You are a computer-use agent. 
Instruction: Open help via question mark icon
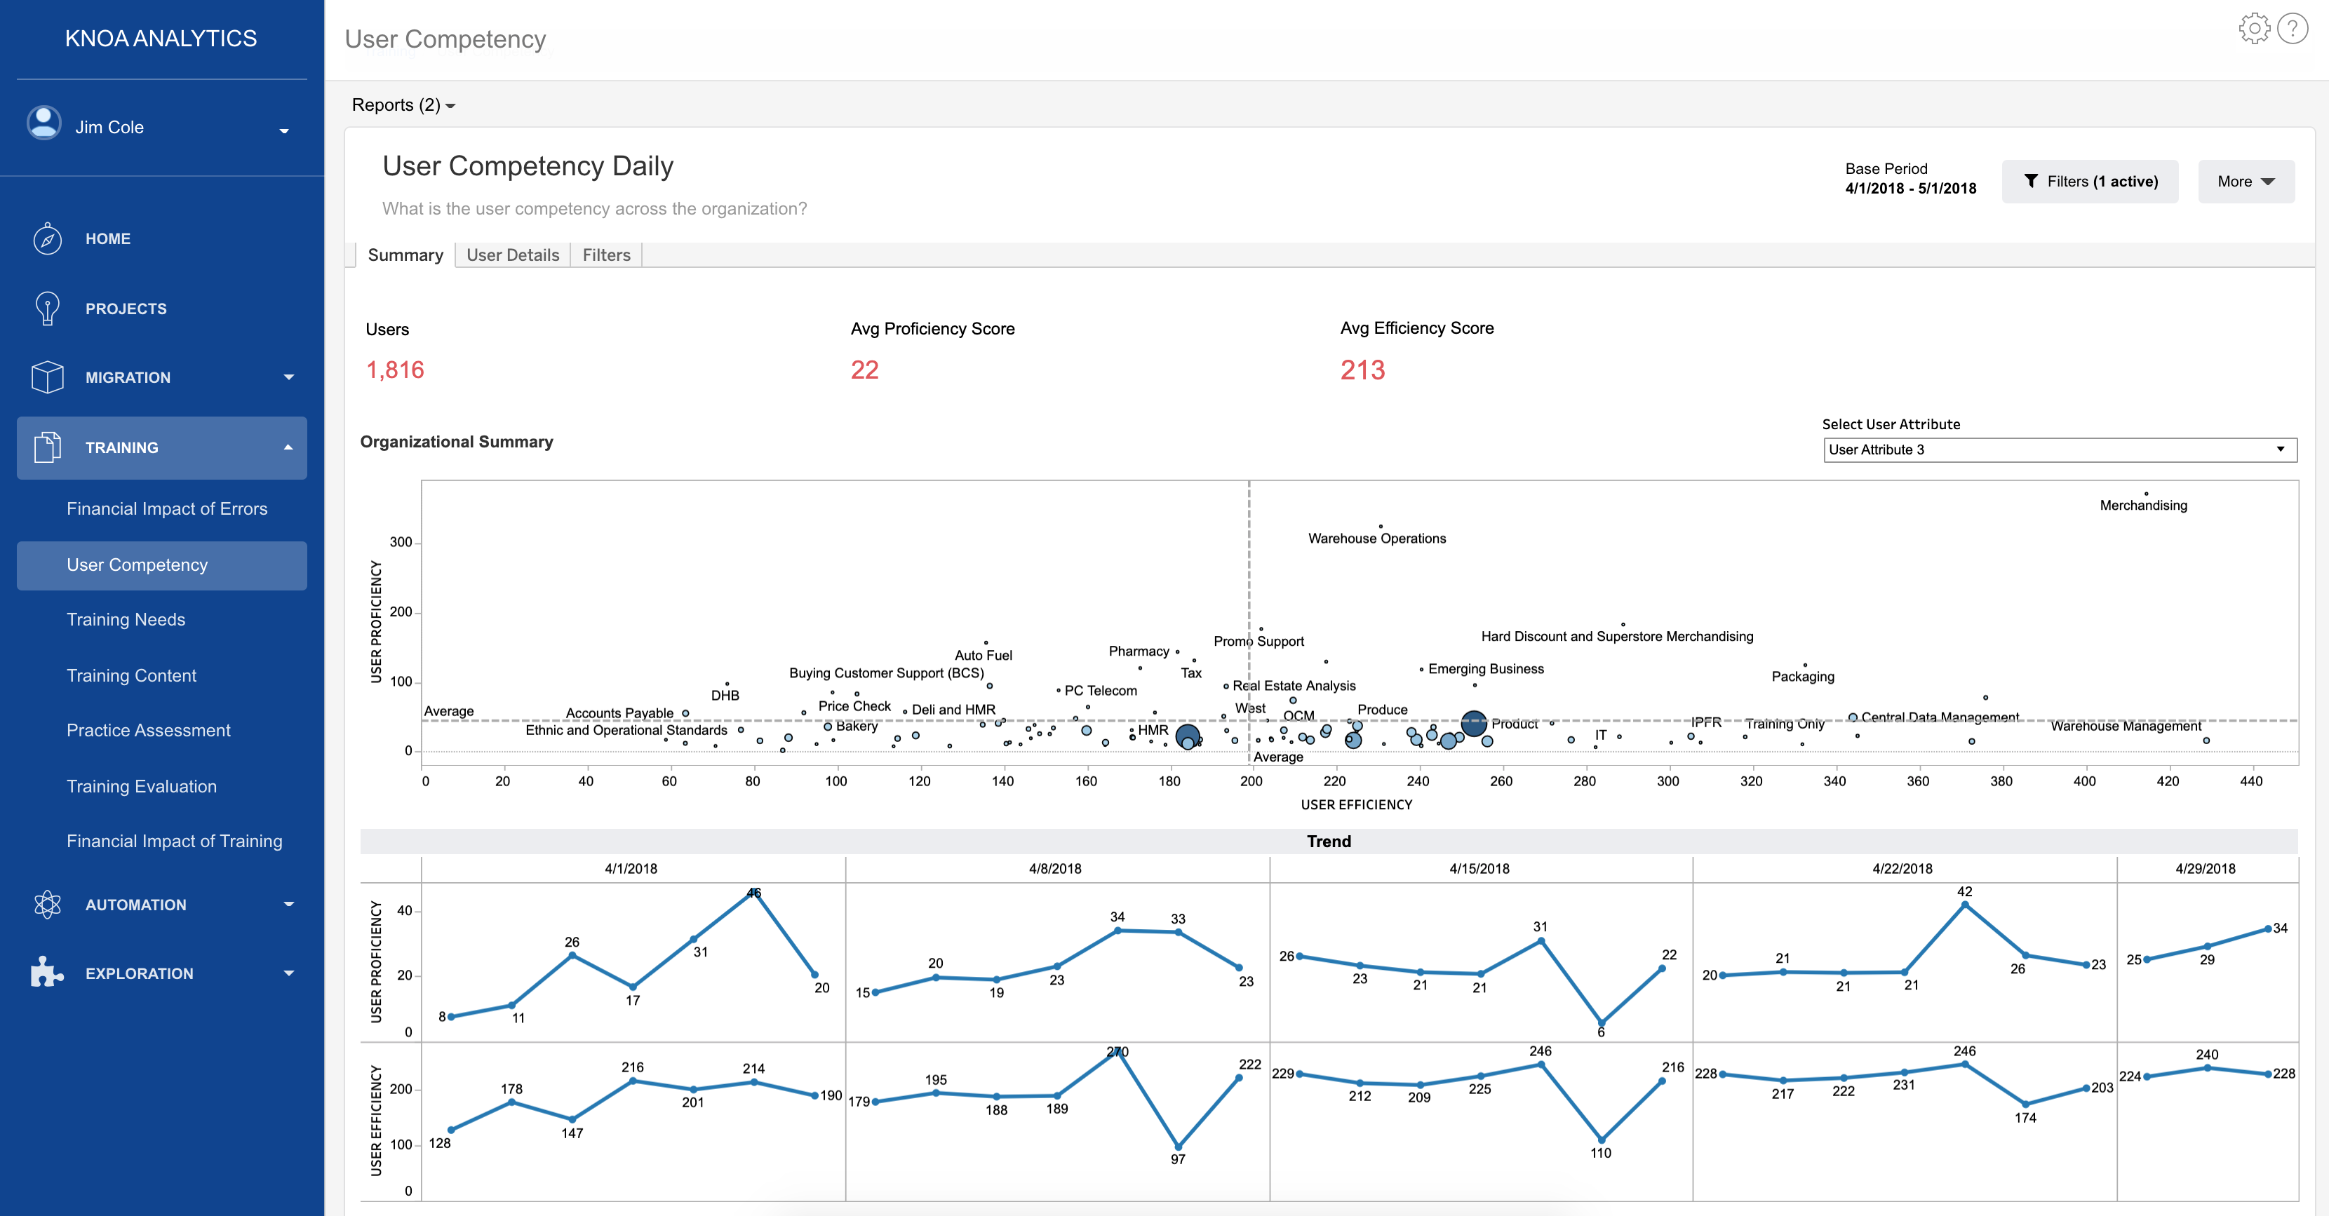click(2292, 29)
